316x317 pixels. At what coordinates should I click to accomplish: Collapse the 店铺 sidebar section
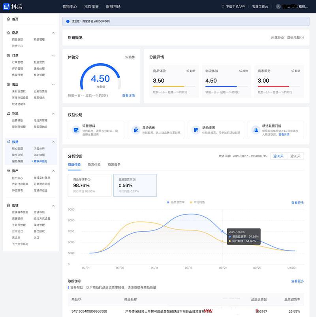(x=53, y=206)
